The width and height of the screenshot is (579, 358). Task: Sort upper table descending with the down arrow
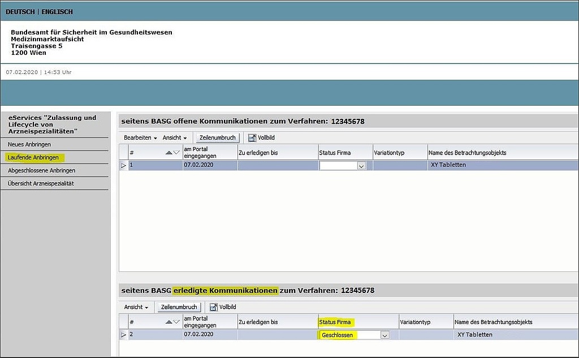[x=176, y=152]
